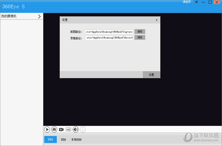This screenshot has height=146, width=222.
Task: Minimize the 360Eye S window
Action: [203, 2]
